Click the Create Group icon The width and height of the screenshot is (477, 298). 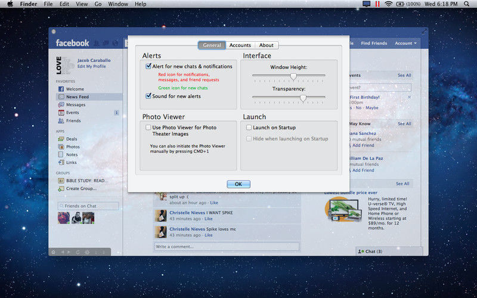click(61, 188)
